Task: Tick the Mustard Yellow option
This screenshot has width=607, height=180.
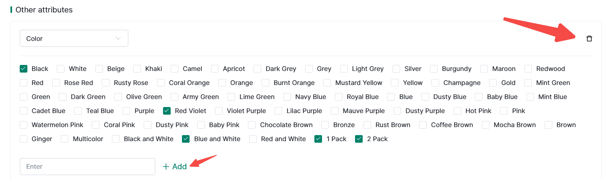Action: pos(327,83)
